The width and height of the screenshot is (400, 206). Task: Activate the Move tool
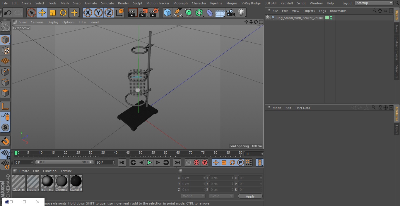click(x=42, y=13)
